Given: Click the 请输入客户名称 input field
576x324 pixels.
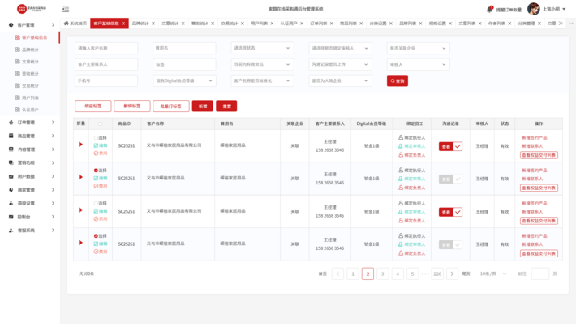Looking at the screenshot, I should pos(106,48).
